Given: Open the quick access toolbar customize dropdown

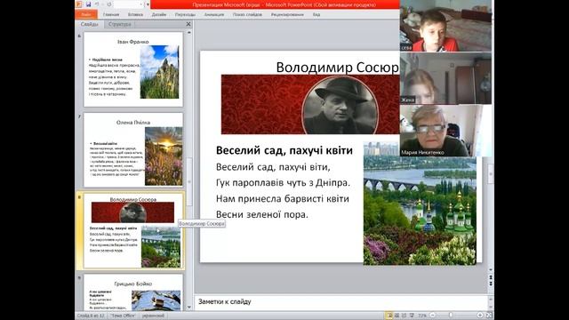Looking at the screenshot, I should [148, 4].
